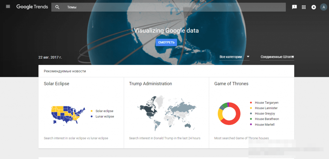Expand the Все категории dropdown
Image resolution: width=329 pixels, height=159 pixels.
point(234,57)
